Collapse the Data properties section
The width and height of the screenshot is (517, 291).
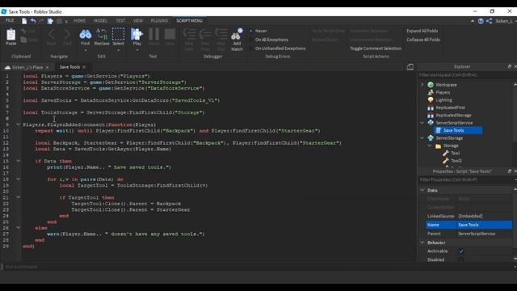pyautogui.click(x=422, y=190)
